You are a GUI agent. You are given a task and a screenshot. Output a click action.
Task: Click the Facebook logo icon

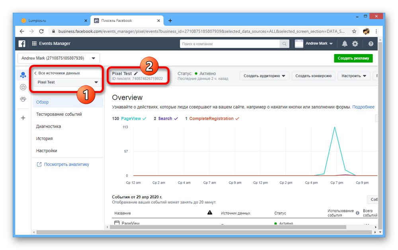pos(22,44)
